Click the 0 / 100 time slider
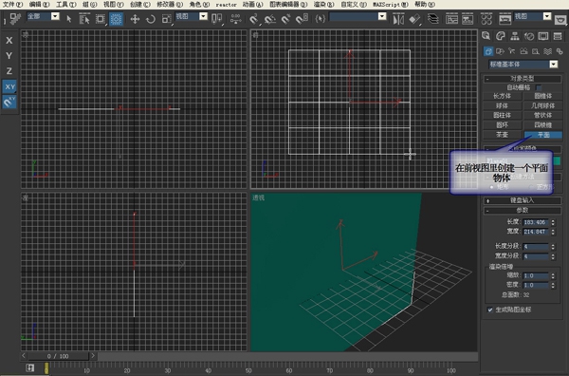The width and height of the screenshot is (569, 376). (58, 356)
